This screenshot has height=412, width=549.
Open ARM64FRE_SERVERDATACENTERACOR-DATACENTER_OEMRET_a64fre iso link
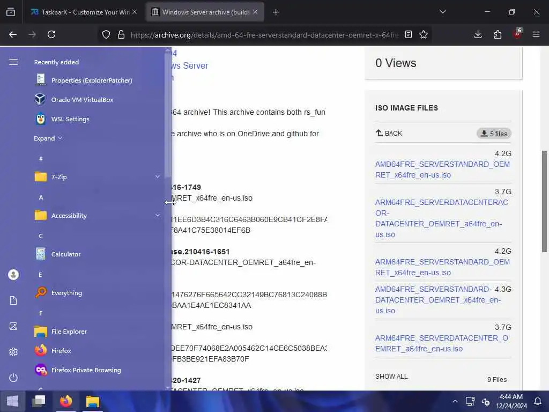tap(442, 218)
